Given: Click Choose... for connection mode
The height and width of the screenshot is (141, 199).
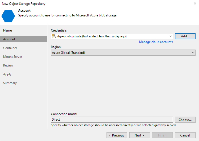Looking at the screenshot, I should [x=185, y=120].
